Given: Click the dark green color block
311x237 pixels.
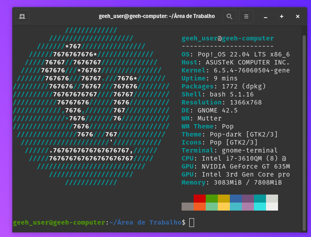Looking at the screenshot, I should click(x=212, y=199).
